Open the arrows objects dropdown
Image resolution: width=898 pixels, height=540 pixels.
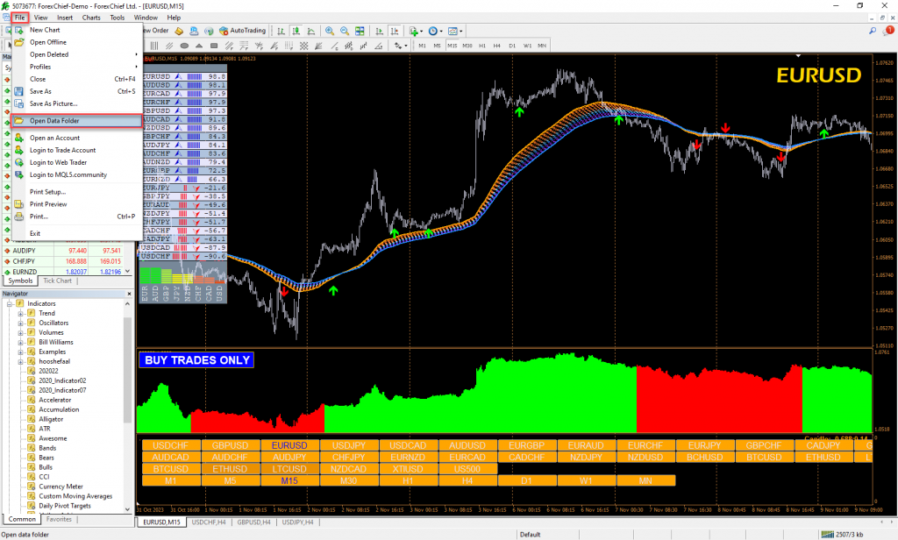pos(400,46)
